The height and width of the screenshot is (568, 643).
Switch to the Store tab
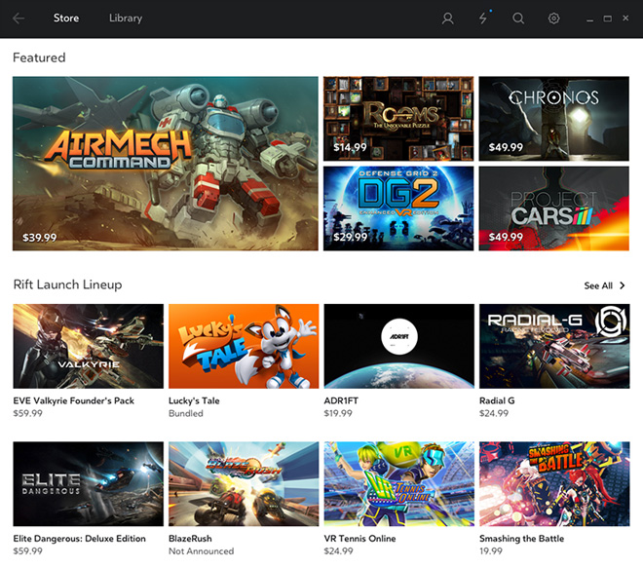coord(66,19)
